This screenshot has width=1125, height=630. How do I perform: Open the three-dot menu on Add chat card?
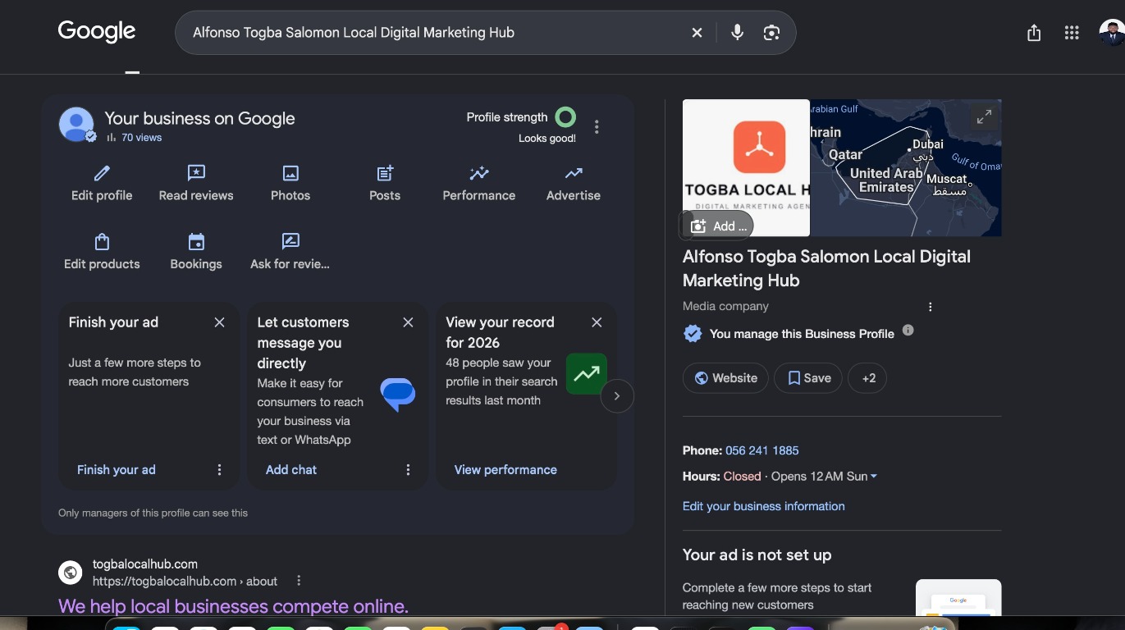(x=408, y=469)
